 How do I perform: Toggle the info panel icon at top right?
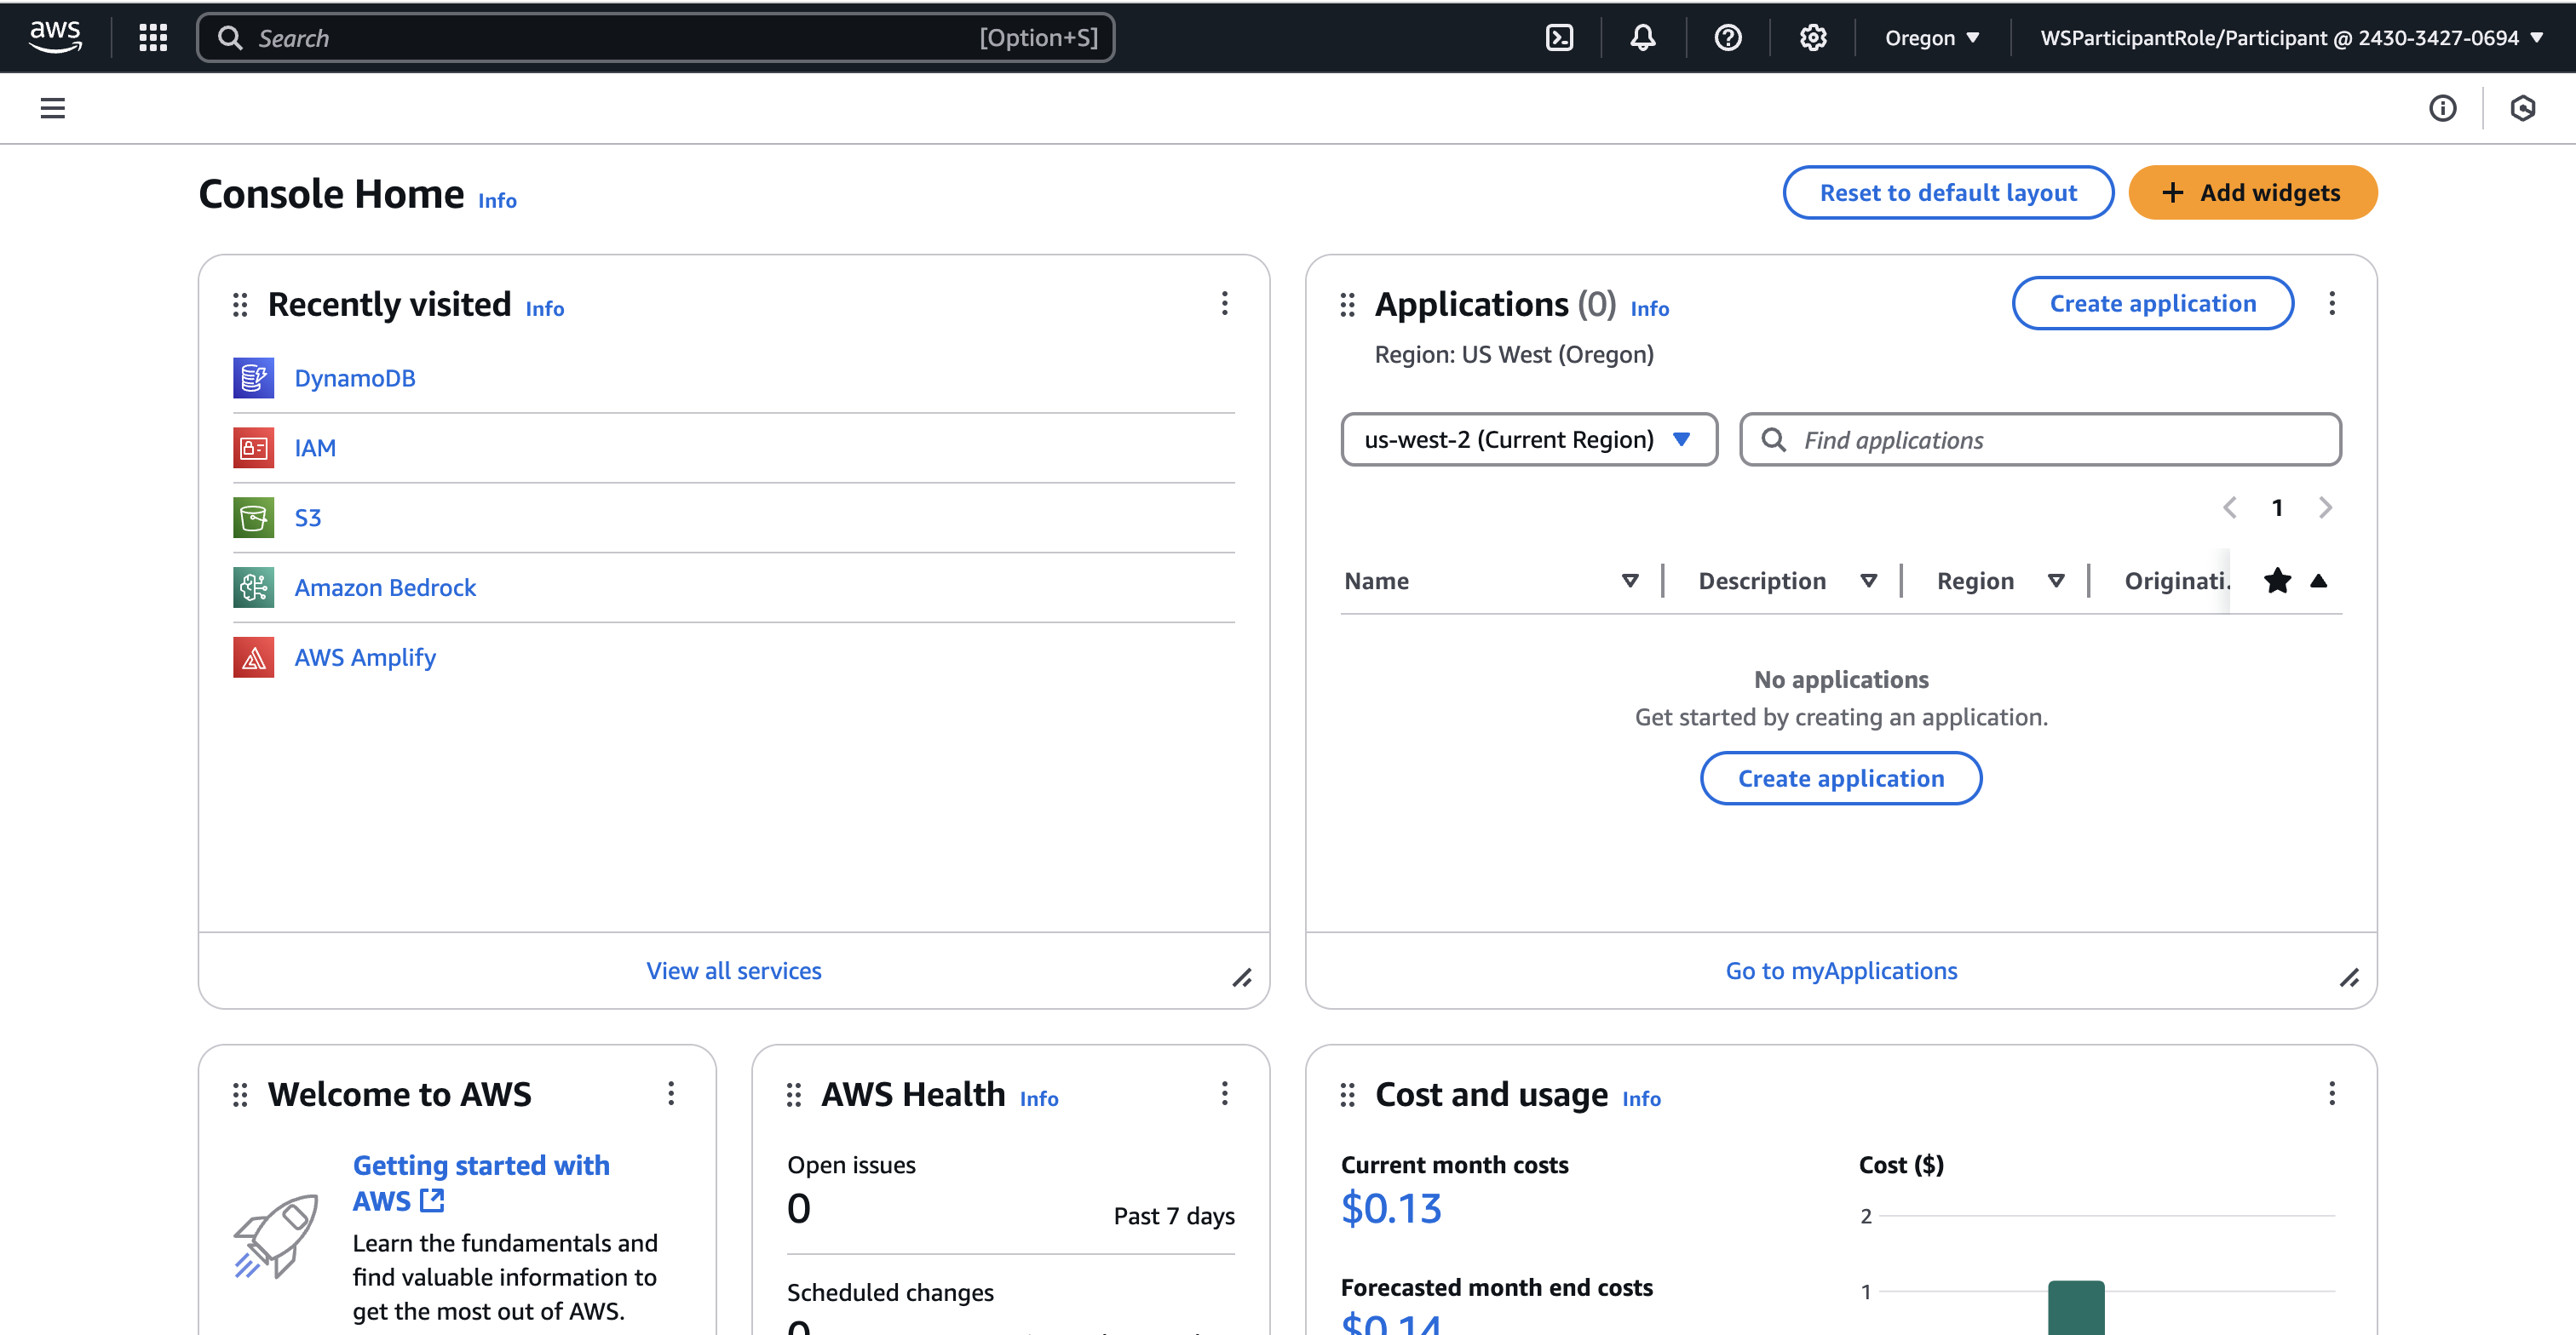pyautogui.click(x=2442, y=108)
